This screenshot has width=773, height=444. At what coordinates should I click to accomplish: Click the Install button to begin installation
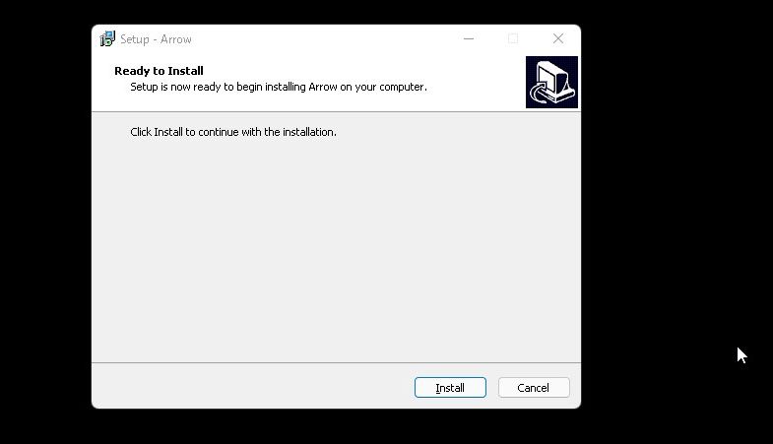(450, 387)
